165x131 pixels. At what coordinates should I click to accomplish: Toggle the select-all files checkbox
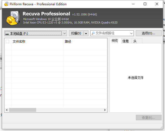[x=8, y=42]
